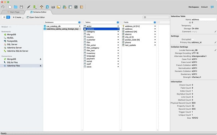Click the blue open folder toolbar icon
This screenshot has width=217, height=135.
pos(16,7)
